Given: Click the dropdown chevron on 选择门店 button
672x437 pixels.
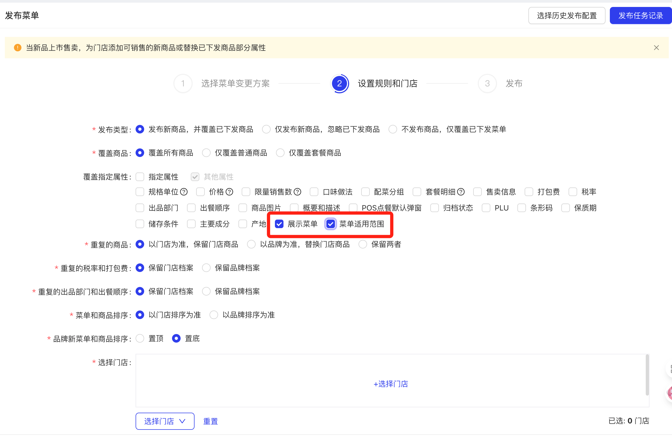Looking at the screenshot, I should pos(182,421).
